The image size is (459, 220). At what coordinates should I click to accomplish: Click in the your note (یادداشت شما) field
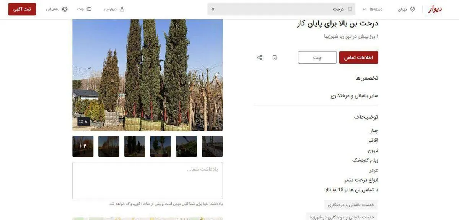[x=147, y=180]
